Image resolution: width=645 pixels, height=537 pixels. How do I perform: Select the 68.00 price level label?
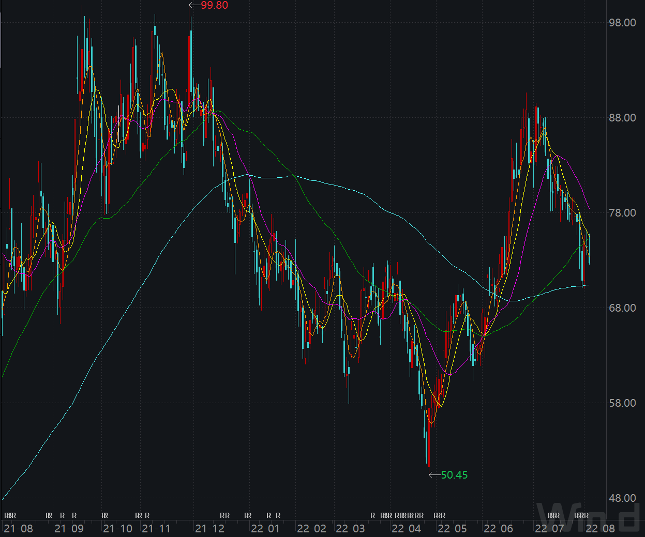[622, 308]
